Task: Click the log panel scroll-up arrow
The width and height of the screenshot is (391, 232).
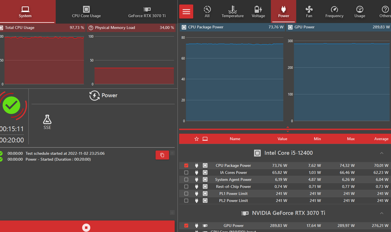Action: pos(172,153)
